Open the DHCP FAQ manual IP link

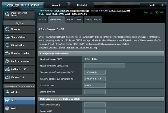pyautogui.click(x=68, y=48)
